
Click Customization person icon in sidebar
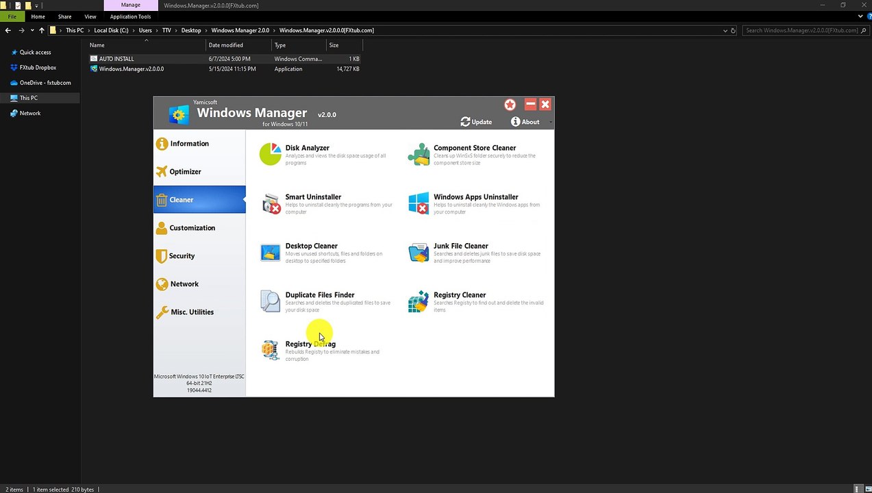(162, 228)
